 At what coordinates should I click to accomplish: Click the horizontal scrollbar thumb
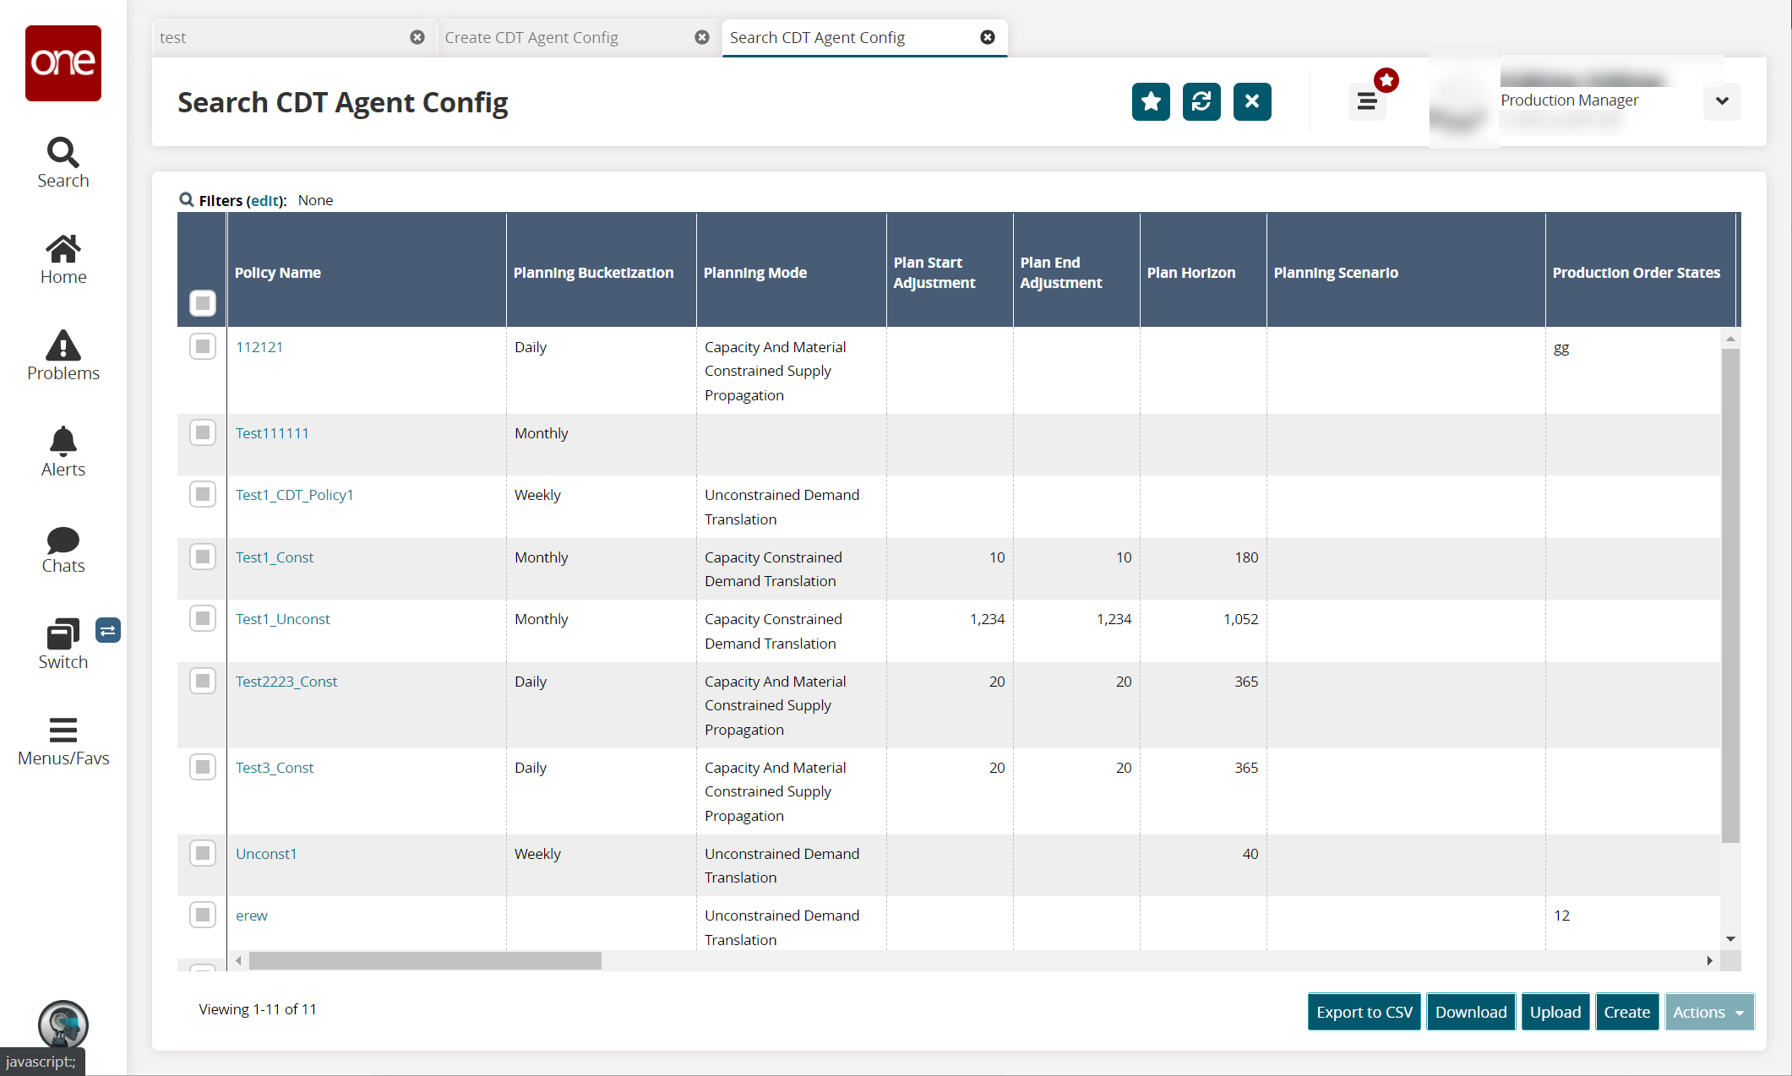click(424, 961)
